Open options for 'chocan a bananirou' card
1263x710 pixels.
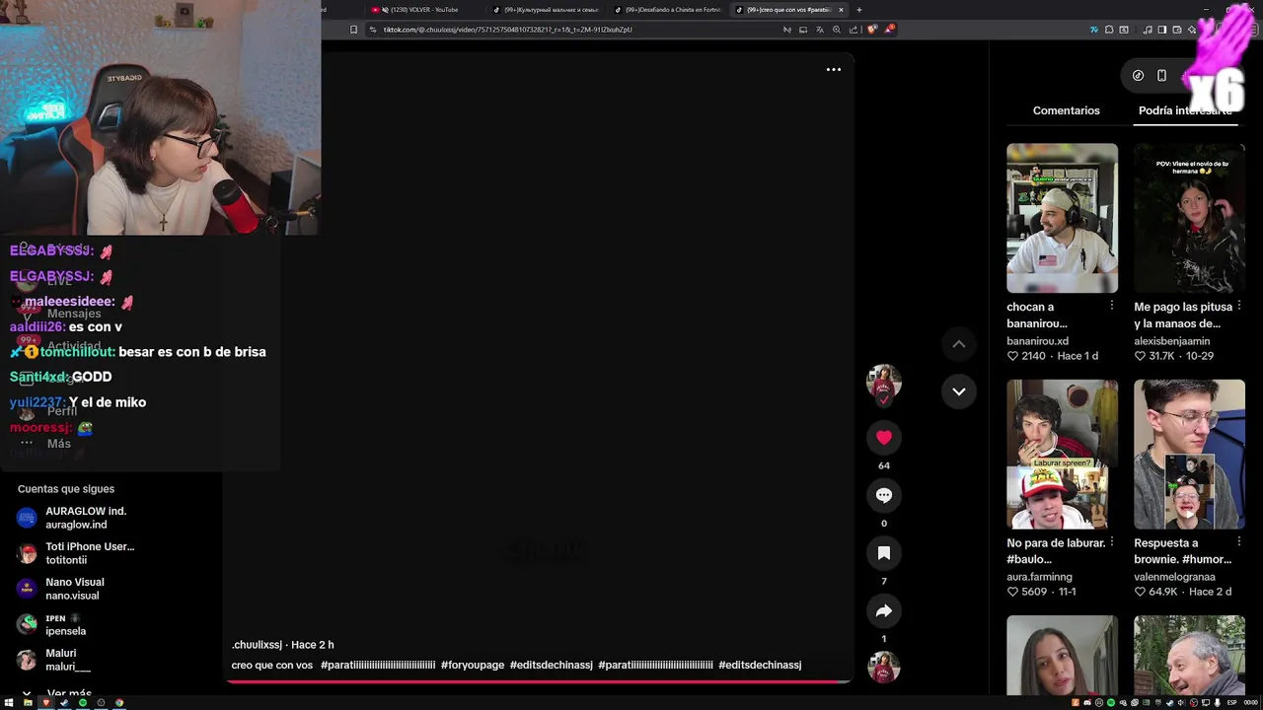click(x=1112, y=307)
